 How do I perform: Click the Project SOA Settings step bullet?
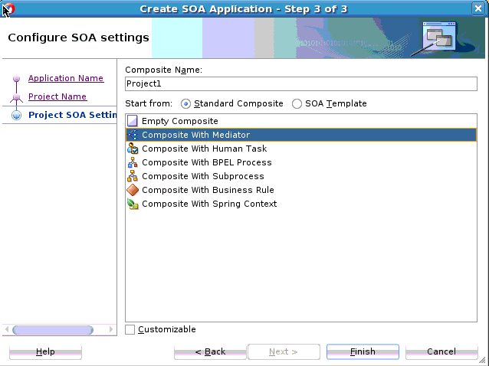(17, 115)
